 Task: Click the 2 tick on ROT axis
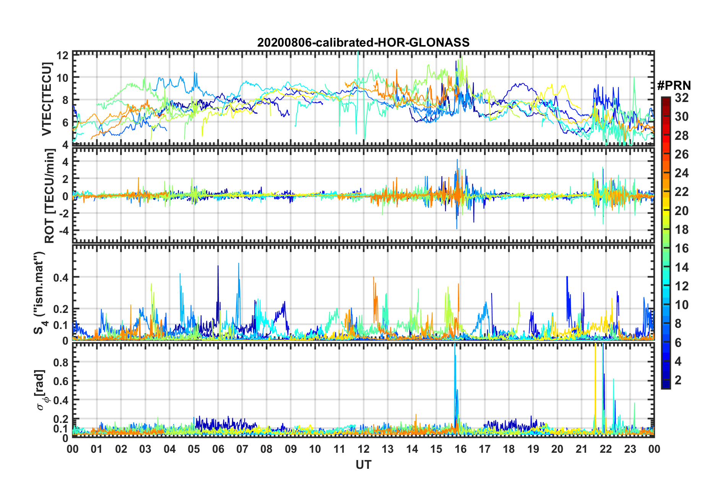coord(65,179)
